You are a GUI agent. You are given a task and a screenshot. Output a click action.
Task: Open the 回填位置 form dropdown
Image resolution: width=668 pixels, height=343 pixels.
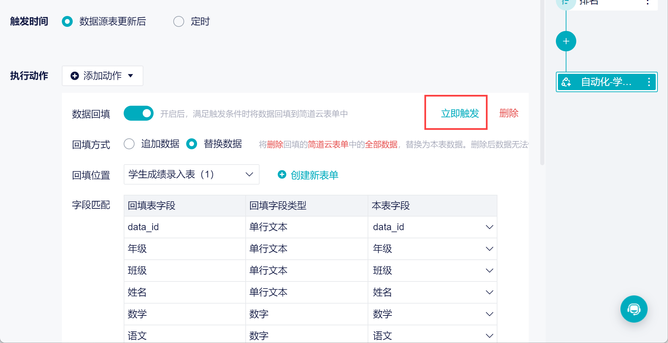(191, 174)
